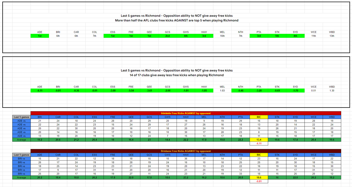
Task: Click the 'More than half the AFL clubs' subtitle
Action: 177,20
